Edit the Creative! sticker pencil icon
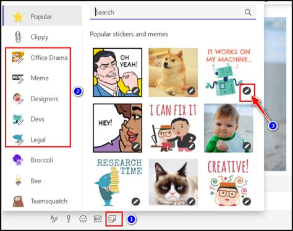Image resolution: width=293 pixels, height=231 pixels. click(247, 201)
